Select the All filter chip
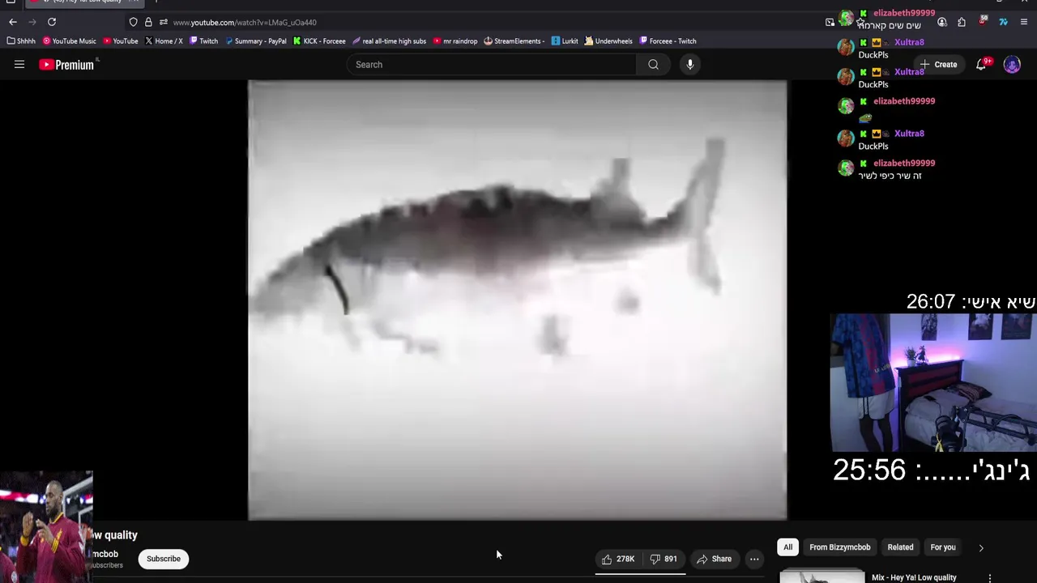The image size is (1037, 583). point(787,547)
